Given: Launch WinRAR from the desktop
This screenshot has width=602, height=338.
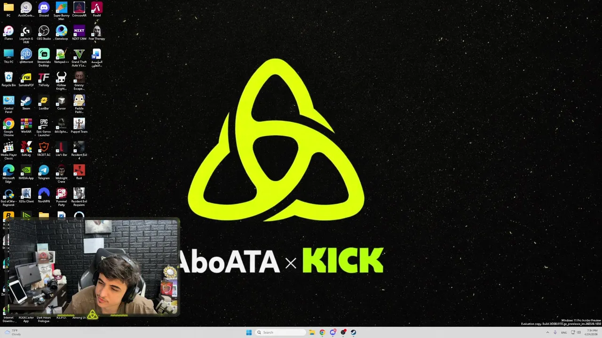Looking at the screenshot, I should [x=26, y=126].
